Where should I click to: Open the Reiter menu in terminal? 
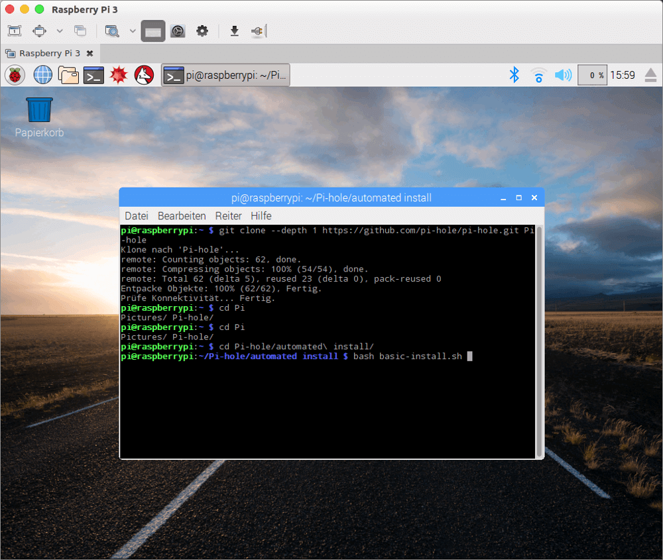click(x=228, y=216)
